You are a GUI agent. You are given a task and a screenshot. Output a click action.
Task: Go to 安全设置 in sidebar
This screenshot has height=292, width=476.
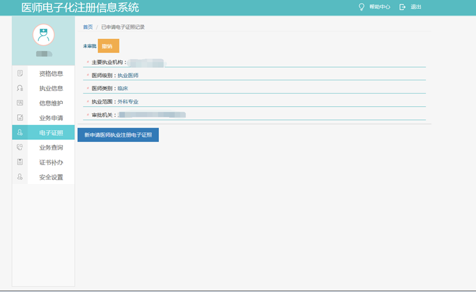point(51,177)
